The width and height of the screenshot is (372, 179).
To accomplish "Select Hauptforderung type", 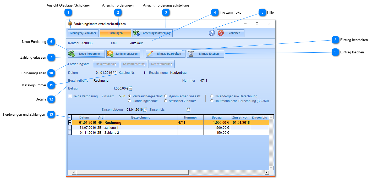I will tap(106, 64).
